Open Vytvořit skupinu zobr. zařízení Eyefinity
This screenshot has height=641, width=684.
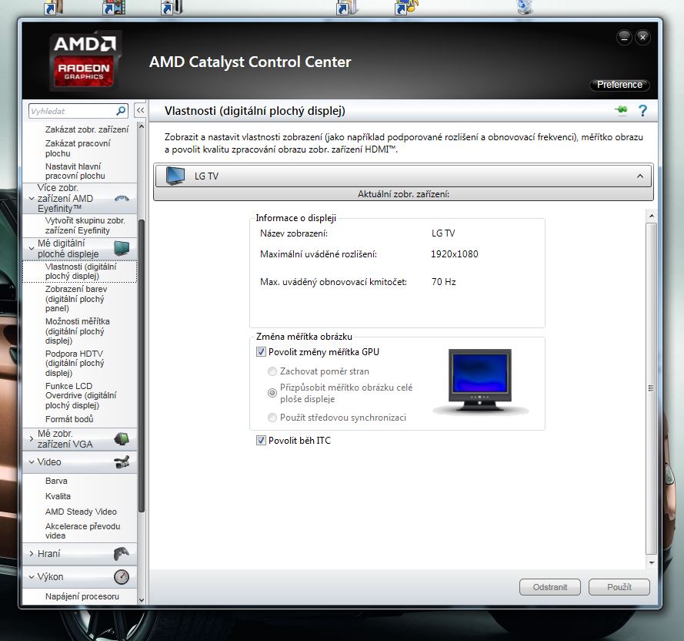coord(85,226)
